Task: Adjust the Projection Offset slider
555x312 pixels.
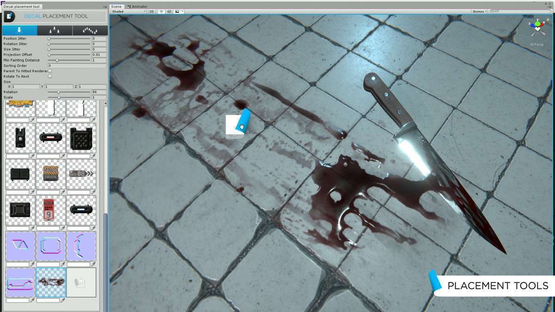Action: 69,55
